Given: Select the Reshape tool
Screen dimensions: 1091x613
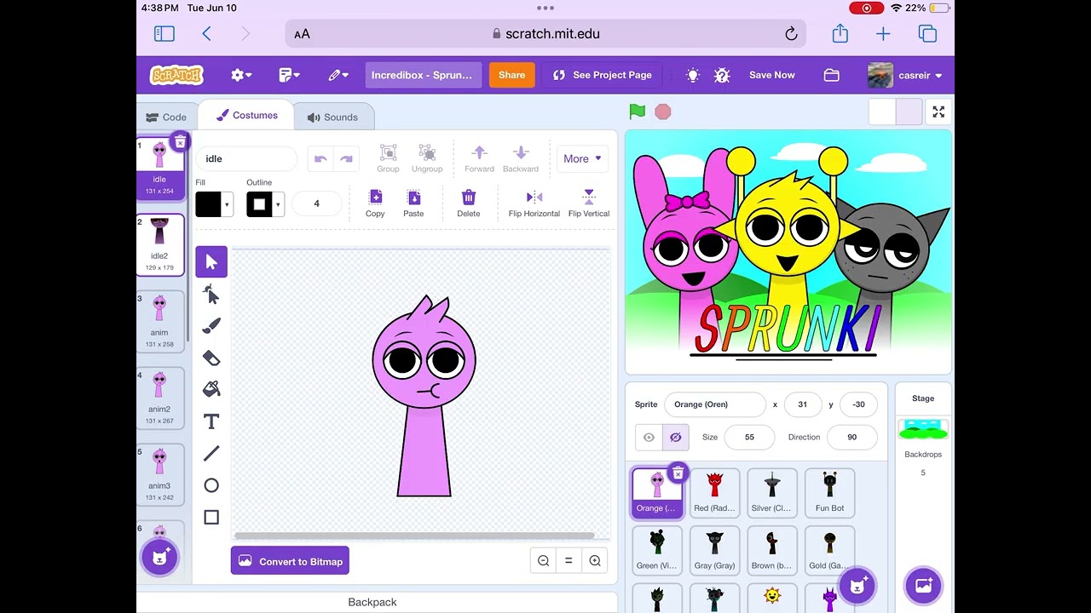Looking at the screenshot, I should tap(211, 294).
